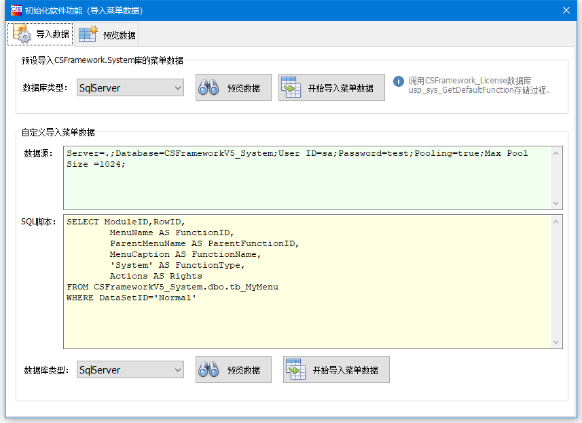Click the SQL脚本 box scroll down arrow
This screenshot has width=582, height=423.
pos(556,342)
